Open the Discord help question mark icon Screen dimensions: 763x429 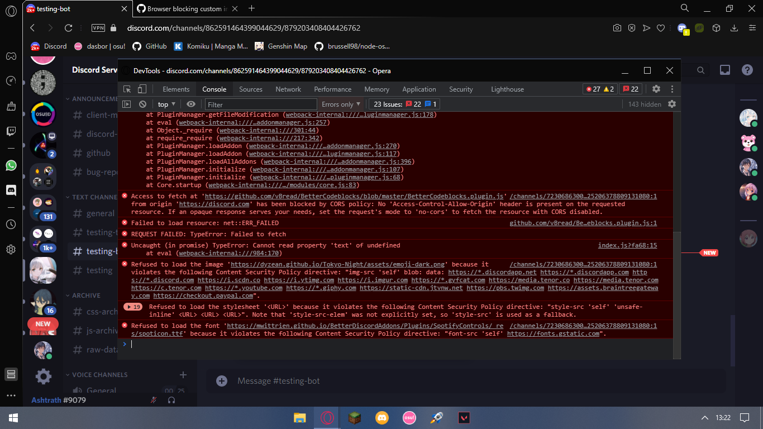coord(747,70)
